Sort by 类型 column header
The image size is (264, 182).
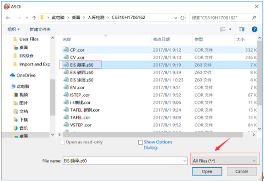pos(198,39)
